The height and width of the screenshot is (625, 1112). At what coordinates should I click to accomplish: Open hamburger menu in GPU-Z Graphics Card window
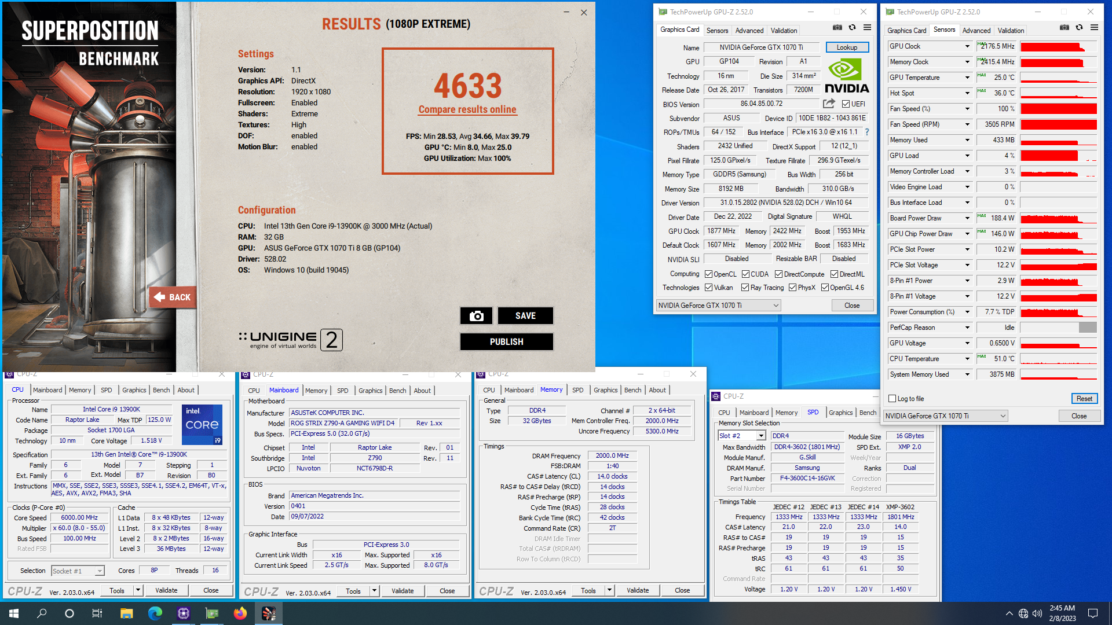coord(867,27)
